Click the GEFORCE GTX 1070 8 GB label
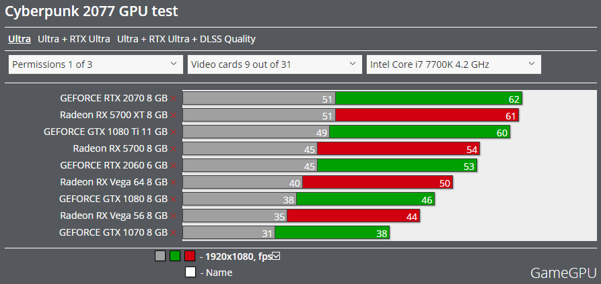The height and width of the screenshot is (284, 601). pos(114,232)
